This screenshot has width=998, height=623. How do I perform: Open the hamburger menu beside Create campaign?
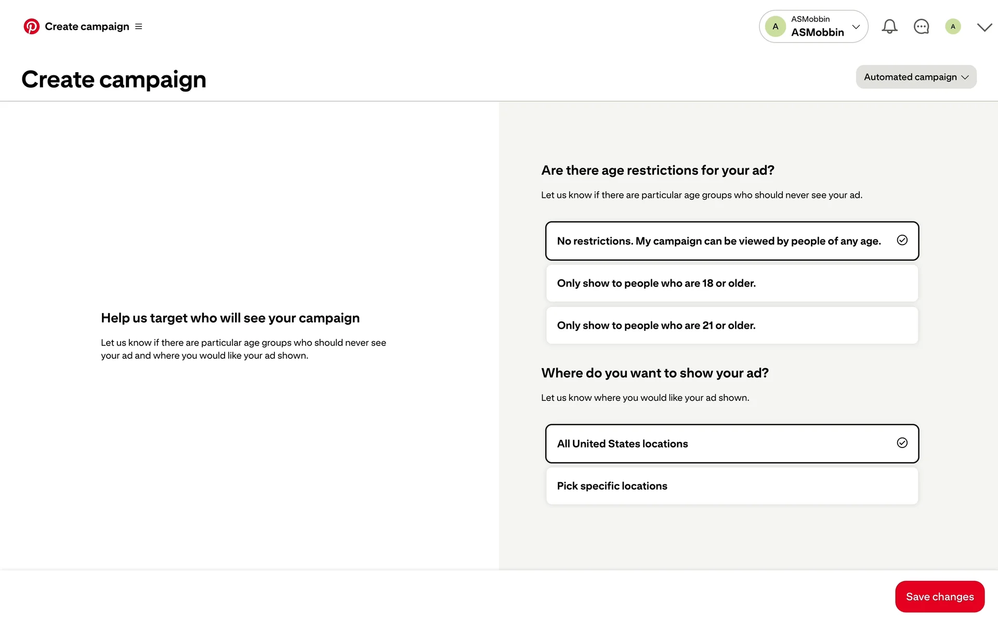(139, 26)
